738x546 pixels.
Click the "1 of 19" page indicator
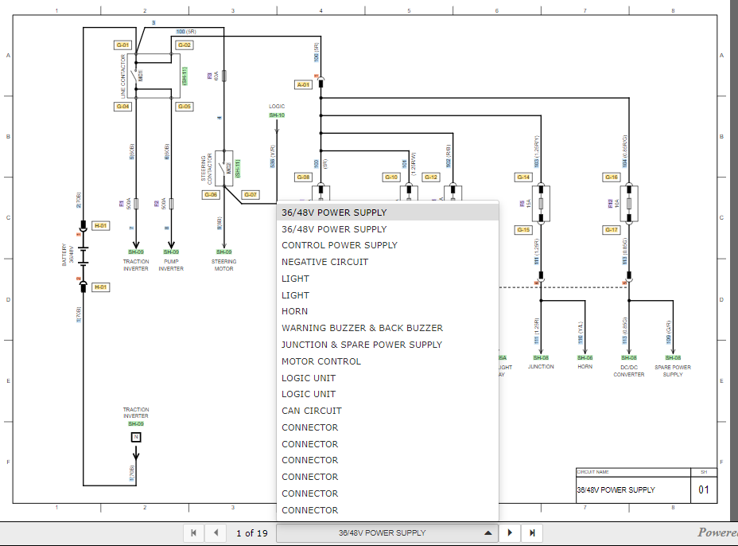251,532
